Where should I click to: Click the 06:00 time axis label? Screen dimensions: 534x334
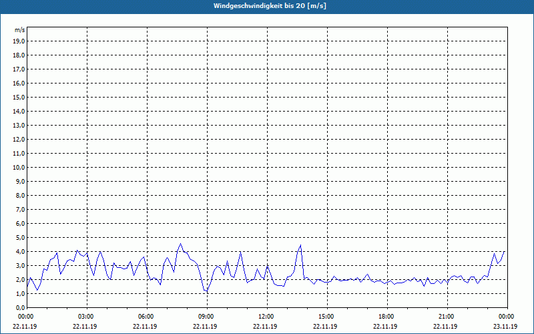point(147,317)
